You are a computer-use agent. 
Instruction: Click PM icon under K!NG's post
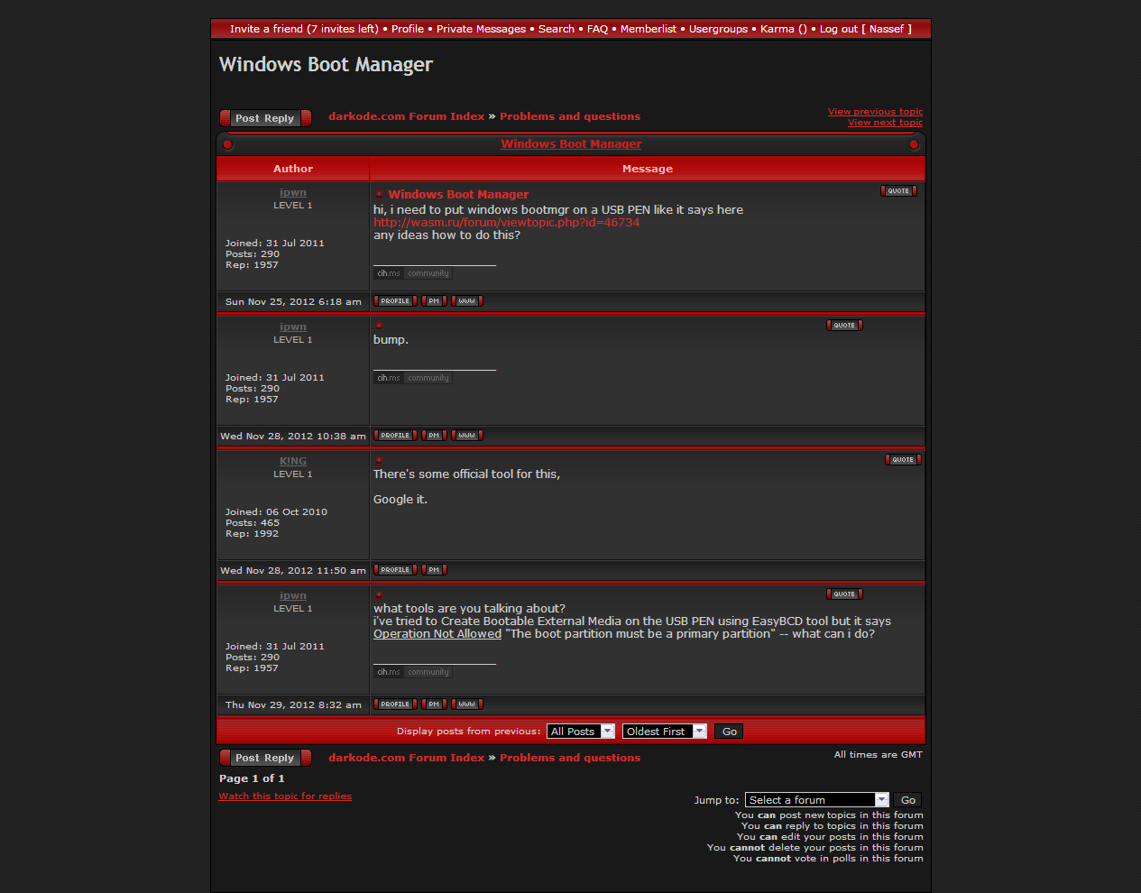(434, 570)
